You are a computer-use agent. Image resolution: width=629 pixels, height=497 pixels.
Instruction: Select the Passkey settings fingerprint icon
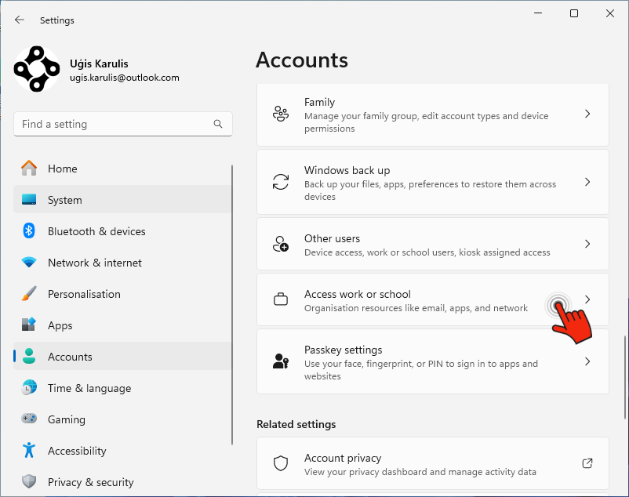pos(281,361)
